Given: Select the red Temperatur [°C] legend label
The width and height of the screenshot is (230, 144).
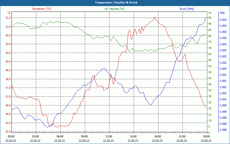Looking at the screenshot, I should [x=41, y=9].
